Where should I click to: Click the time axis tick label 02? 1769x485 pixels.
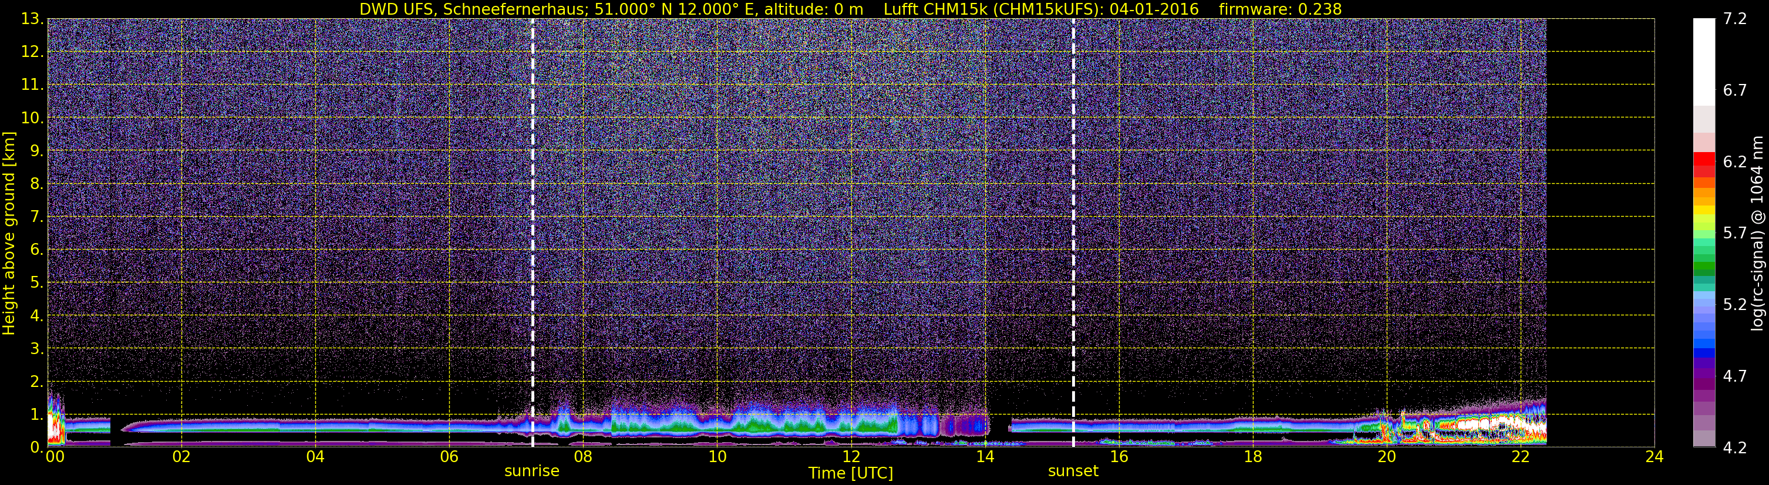click(181, 457)
